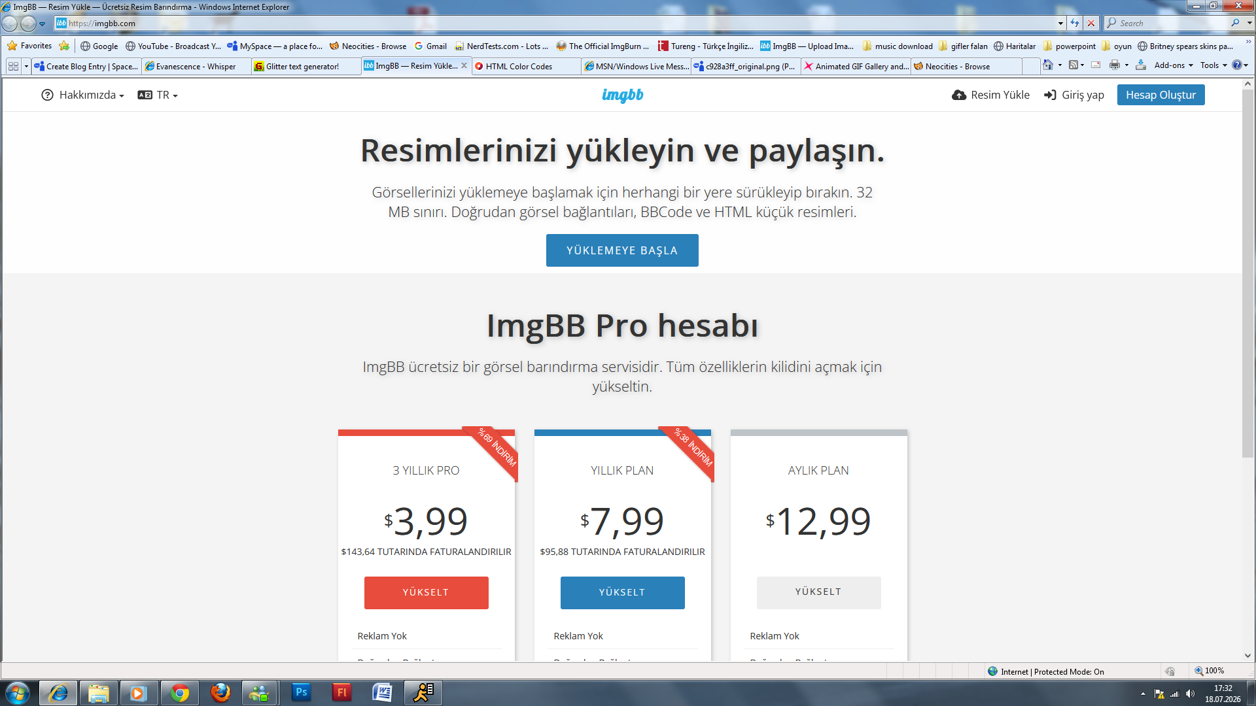Viewport: 1256px width, 706px height.
Task: Open Google Chrome from the taskbar
Action: [179, 693]
